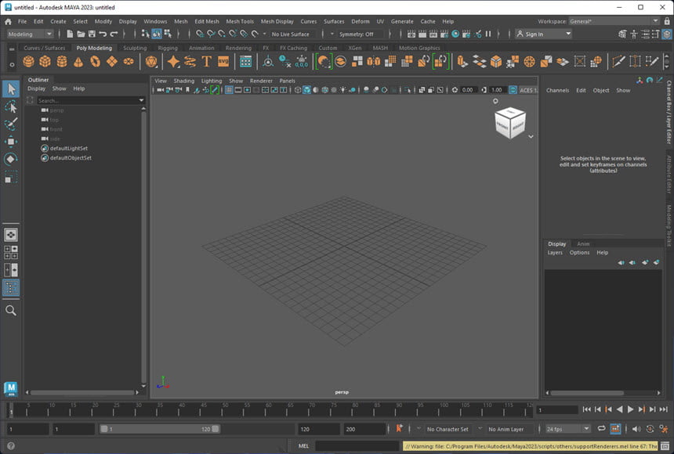Toggle playback loop mode

601,429
